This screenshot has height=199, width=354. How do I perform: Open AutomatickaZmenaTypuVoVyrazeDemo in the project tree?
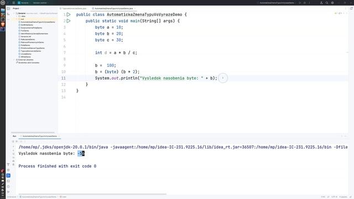(x=38, y=22)
